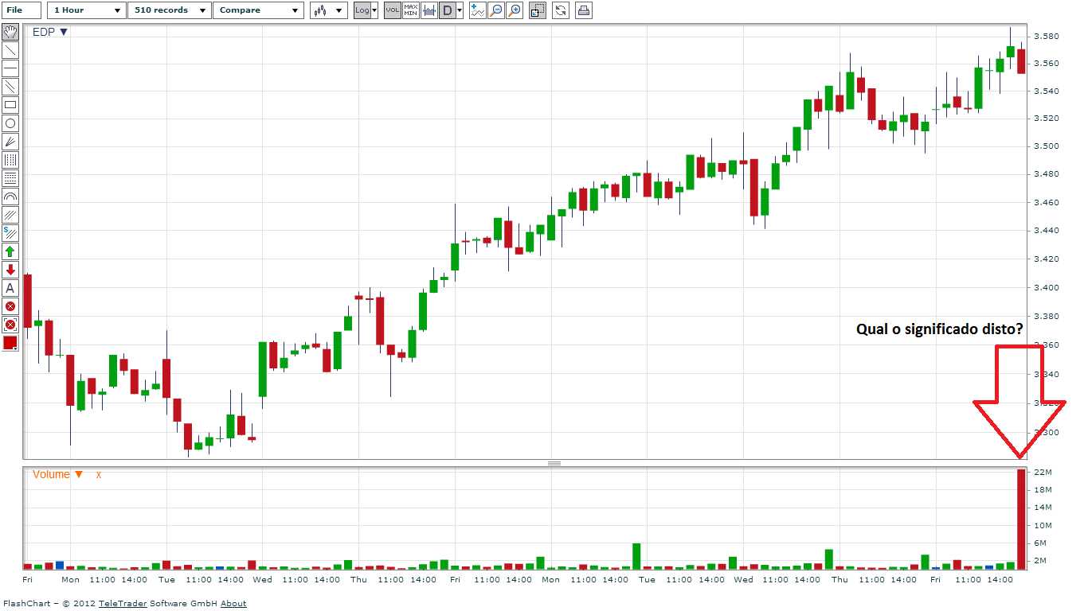Open the red drawing color swatch
1088x611 pixels.
click(x=10, y=343)
